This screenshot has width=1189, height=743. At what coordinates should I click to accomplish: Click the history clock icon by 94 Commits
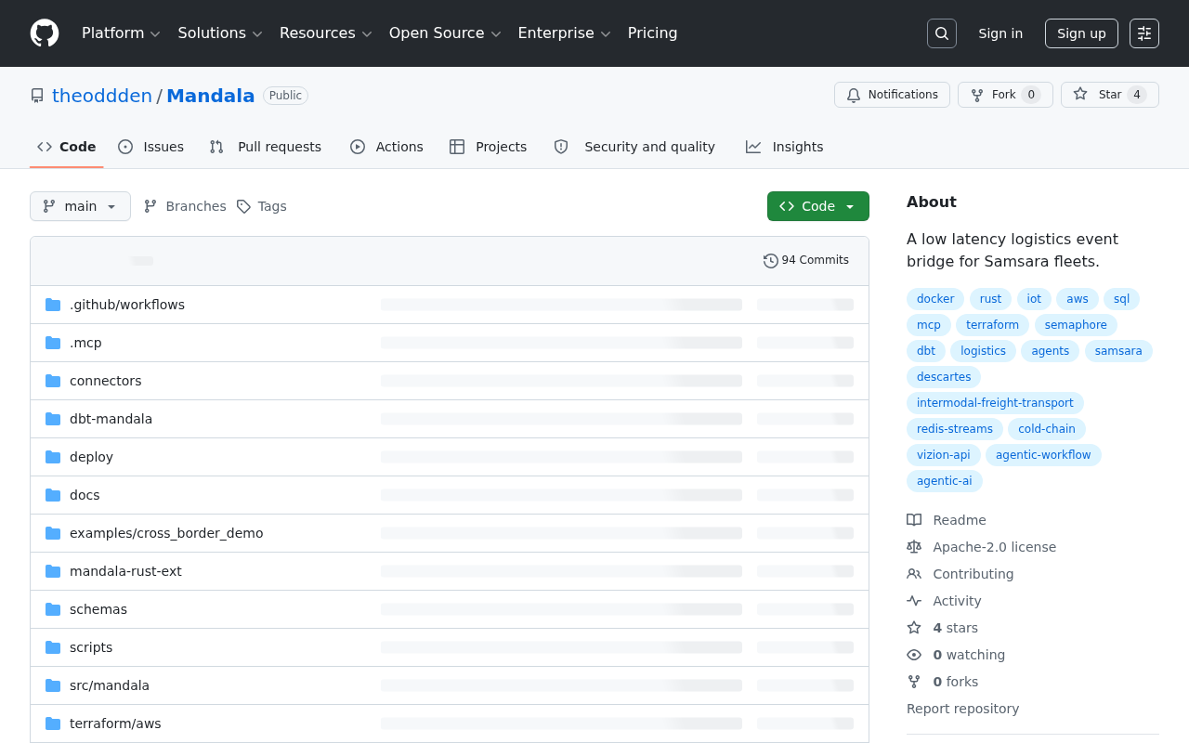point(771,261)
